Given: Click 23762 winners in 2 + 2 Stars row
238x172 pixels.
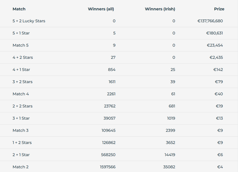Looking at the screenshot, I should click(110, 106).
